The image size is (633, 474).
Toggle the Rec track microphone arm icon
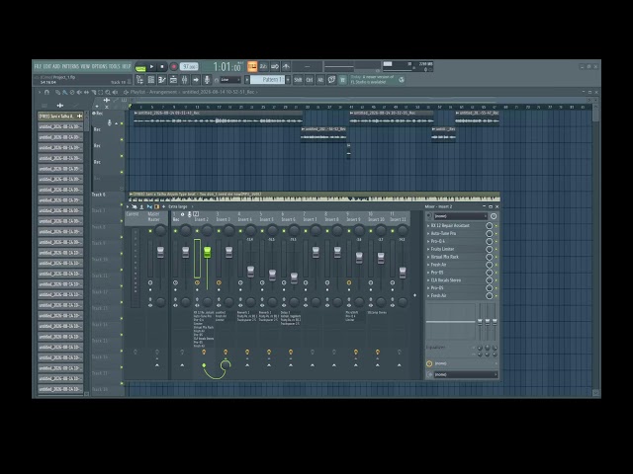110,122
